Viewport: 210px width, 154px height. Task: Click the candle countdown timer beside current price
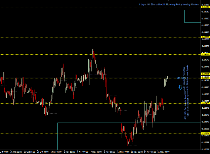coord(181,78)
